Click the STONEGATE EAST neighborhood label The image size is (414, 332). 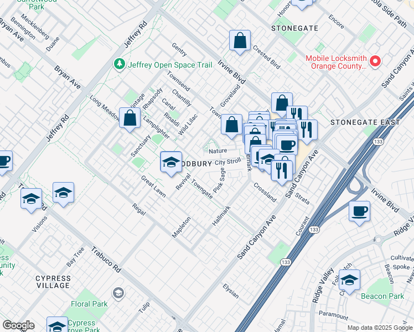coord(365,122)
